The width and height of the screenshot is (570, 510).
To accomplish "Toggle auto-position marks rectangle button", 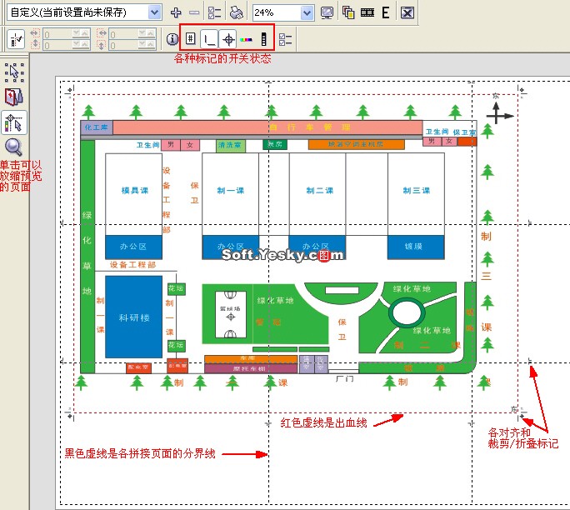I will tap(16, 39).
